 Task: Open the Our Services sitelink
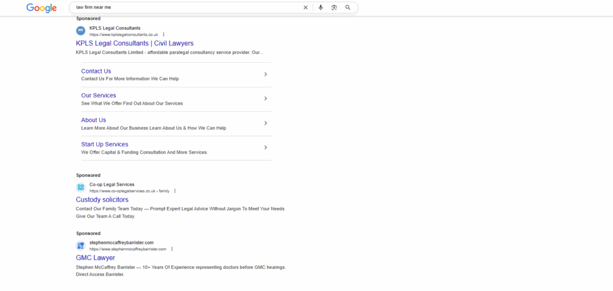(99, 95)
